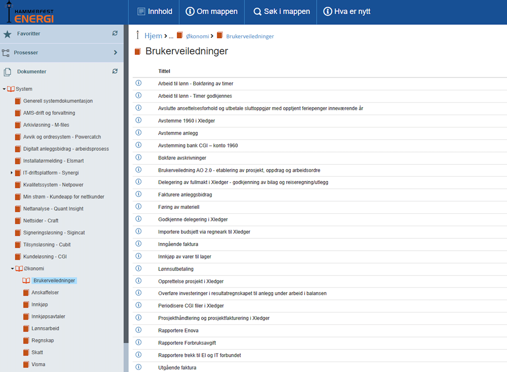Select Generell systemdokumentasjon in tree
Viewport: 507px width, 372px height.
coord(58,101)
